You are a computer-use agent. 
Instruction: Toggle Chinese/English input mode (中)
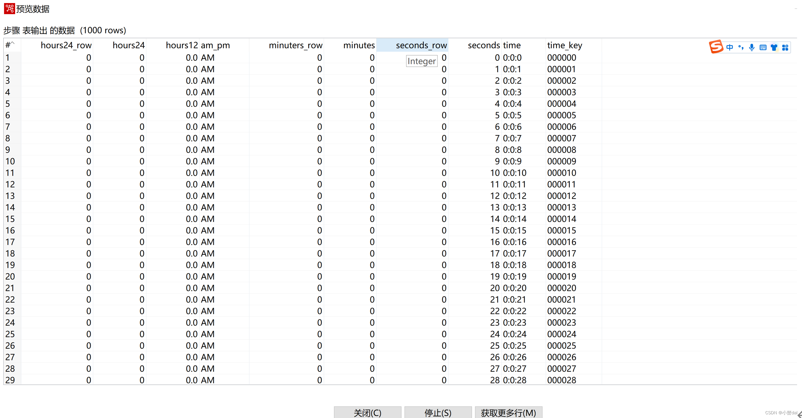pos(730,47)
